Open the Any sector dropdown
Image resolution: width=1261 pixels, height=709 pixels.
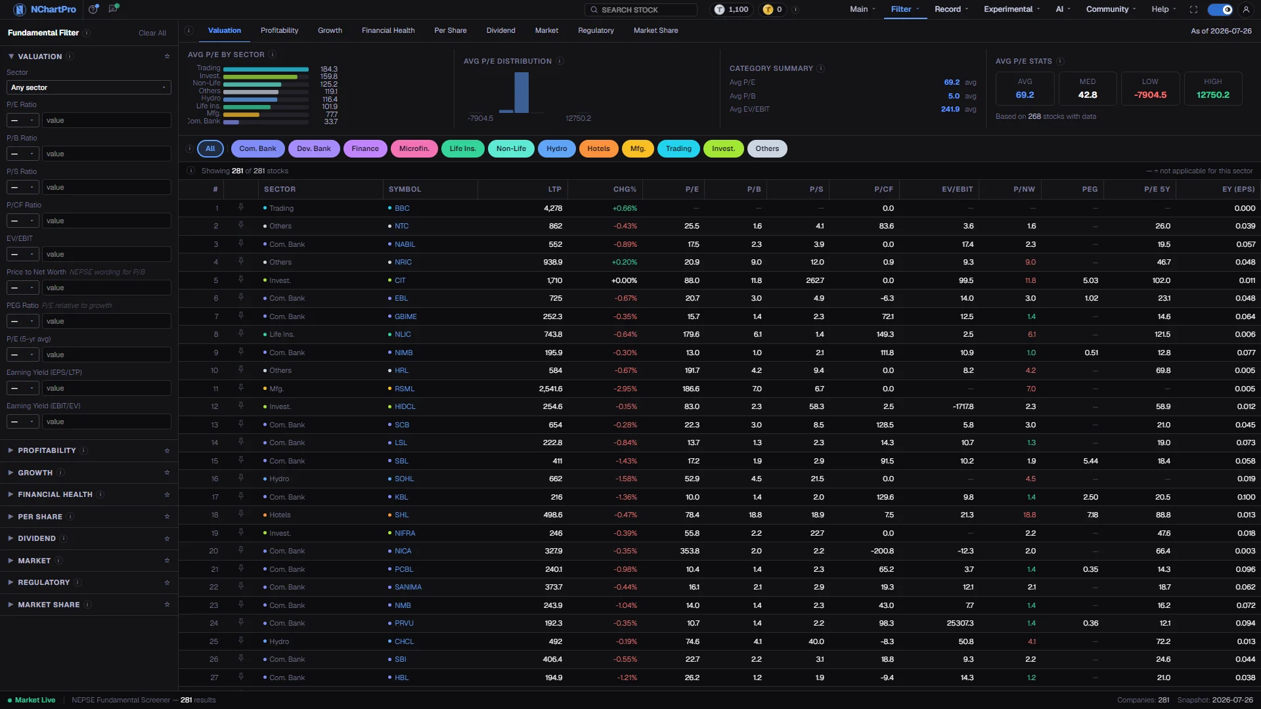[89, 87]
